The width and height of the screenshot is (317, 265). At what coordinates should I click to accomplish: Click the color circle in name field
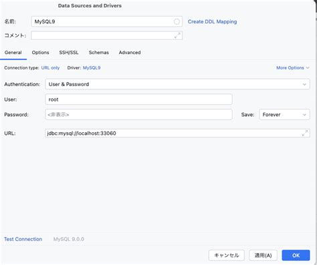177,21
